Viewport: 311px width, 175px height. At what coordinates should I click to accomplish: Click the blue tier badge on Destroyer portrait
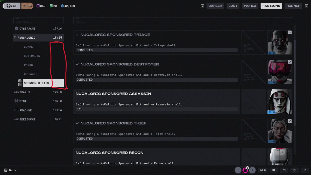[x=272, y=82]
